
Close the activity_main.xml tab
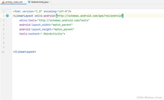tap(24, 2)
